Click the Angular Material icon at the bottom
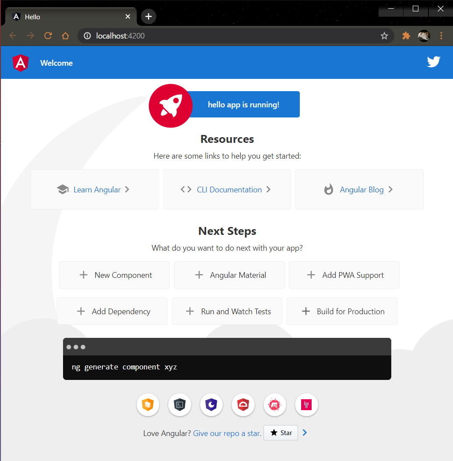This screenshot has height=461, width=453. 148,405
